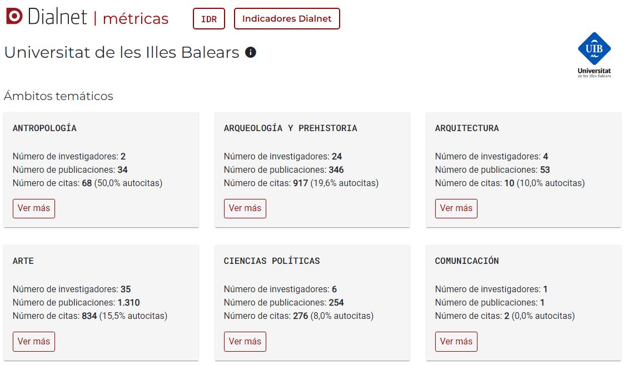Click the Universitat de les Illes Balears heading

pyautogui.click(x=122, y=52)
